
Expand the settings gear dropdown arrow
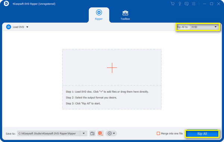click(x=114, y=133)
